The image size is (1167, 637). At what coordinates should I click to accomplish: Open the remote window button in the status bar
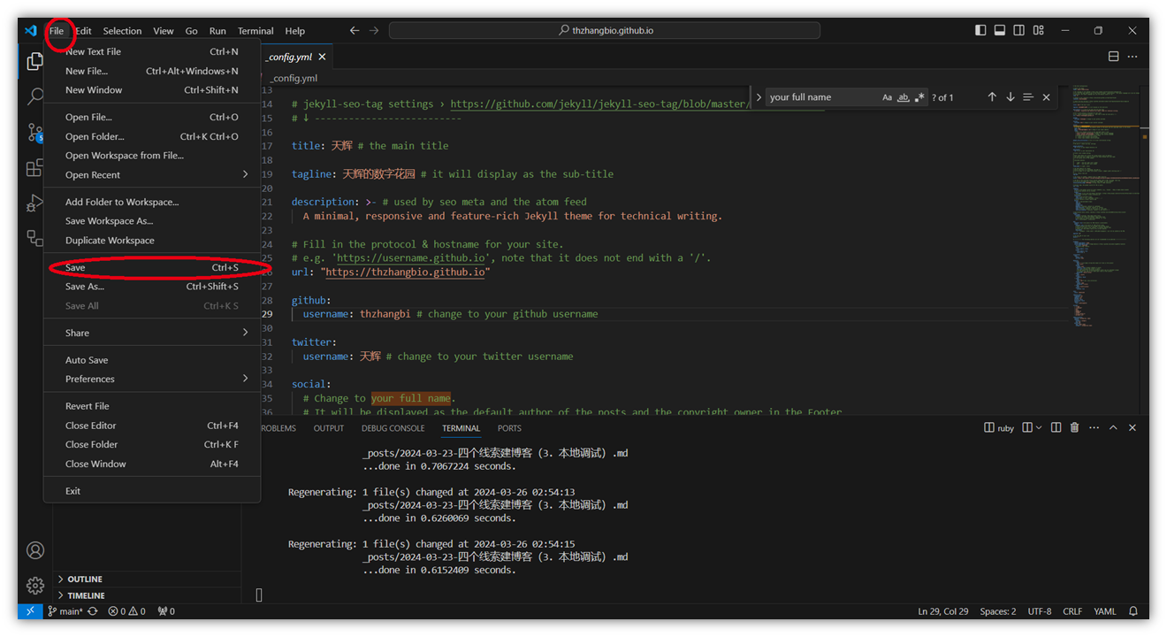[x=30, y=611]
